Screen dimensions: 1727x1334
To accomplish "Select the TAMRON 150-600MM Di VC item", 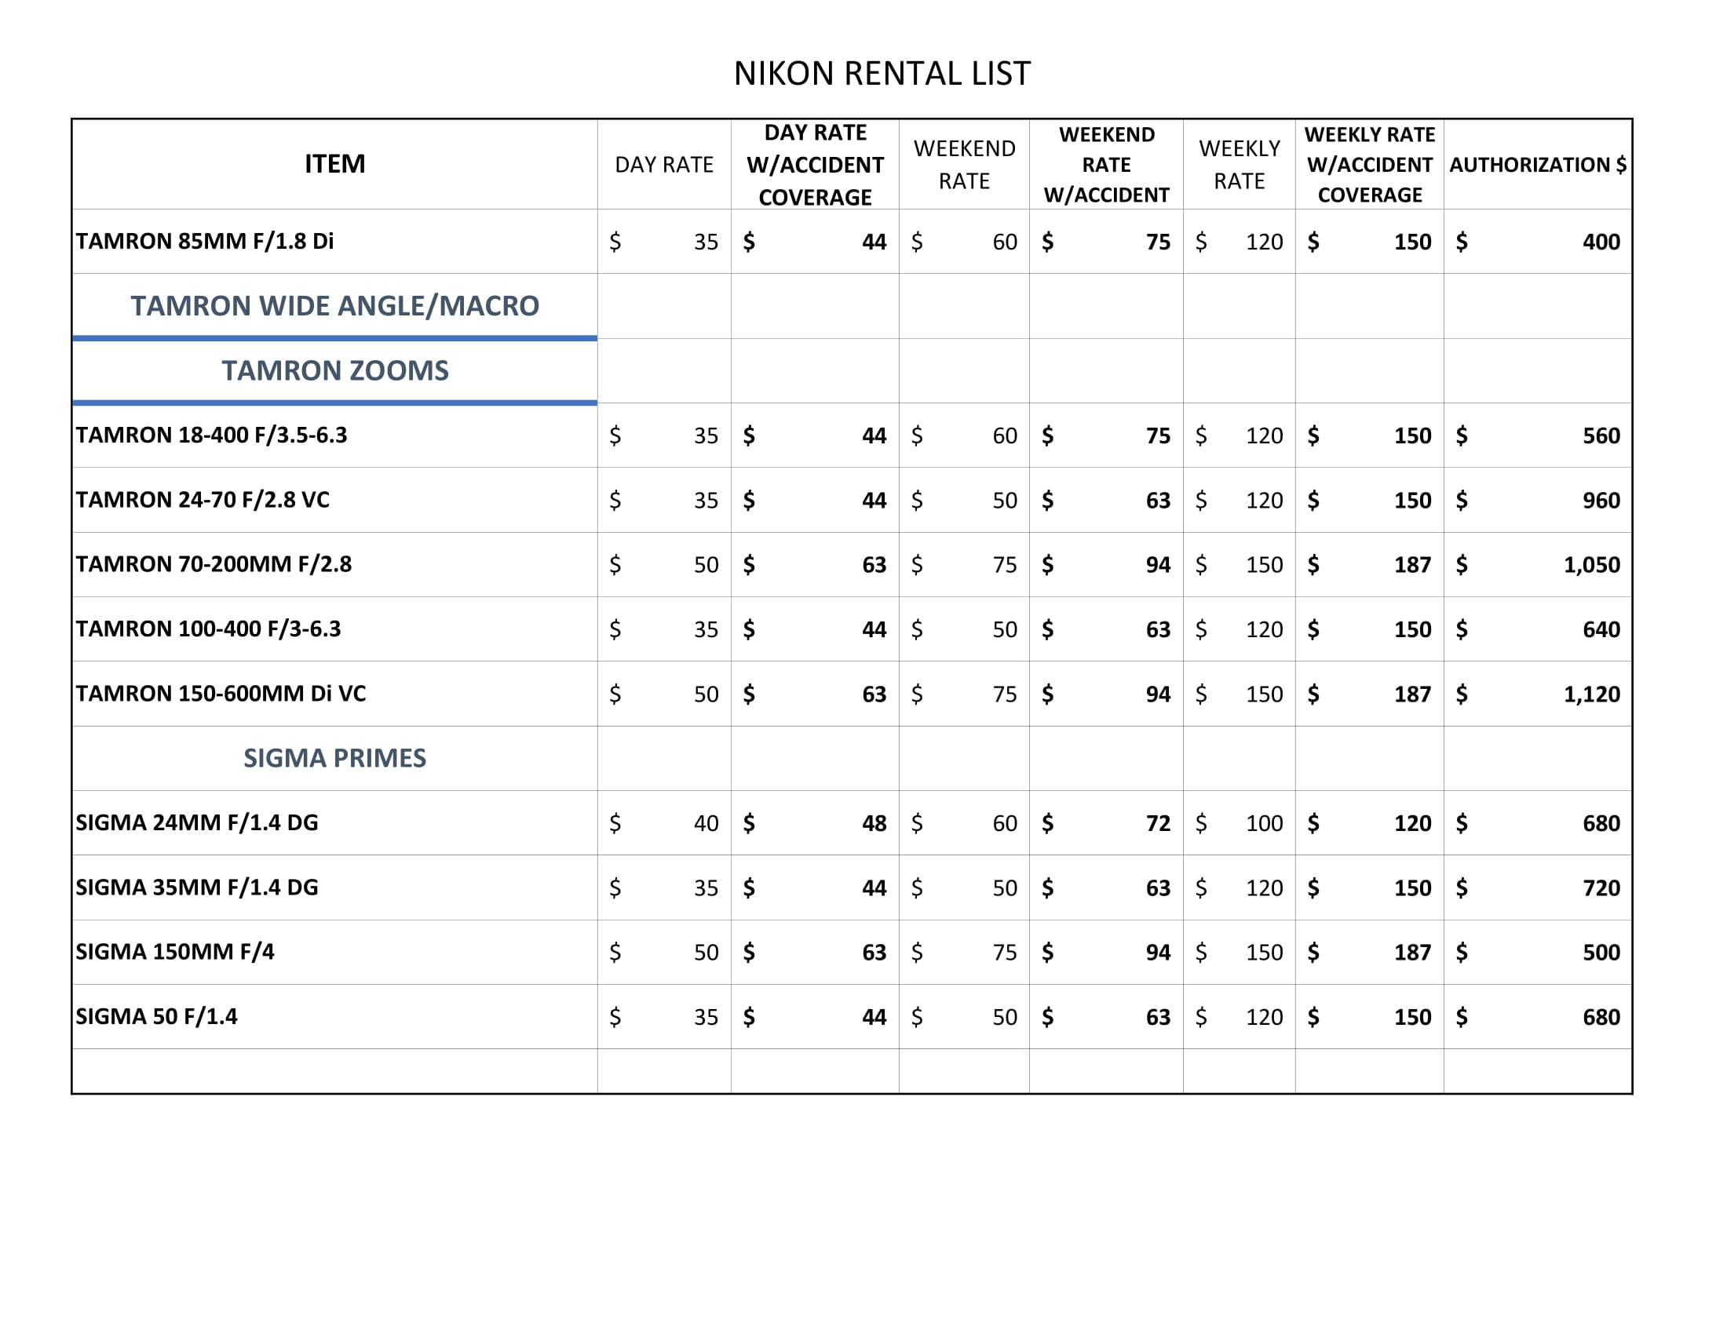I will tap(221, 694).
